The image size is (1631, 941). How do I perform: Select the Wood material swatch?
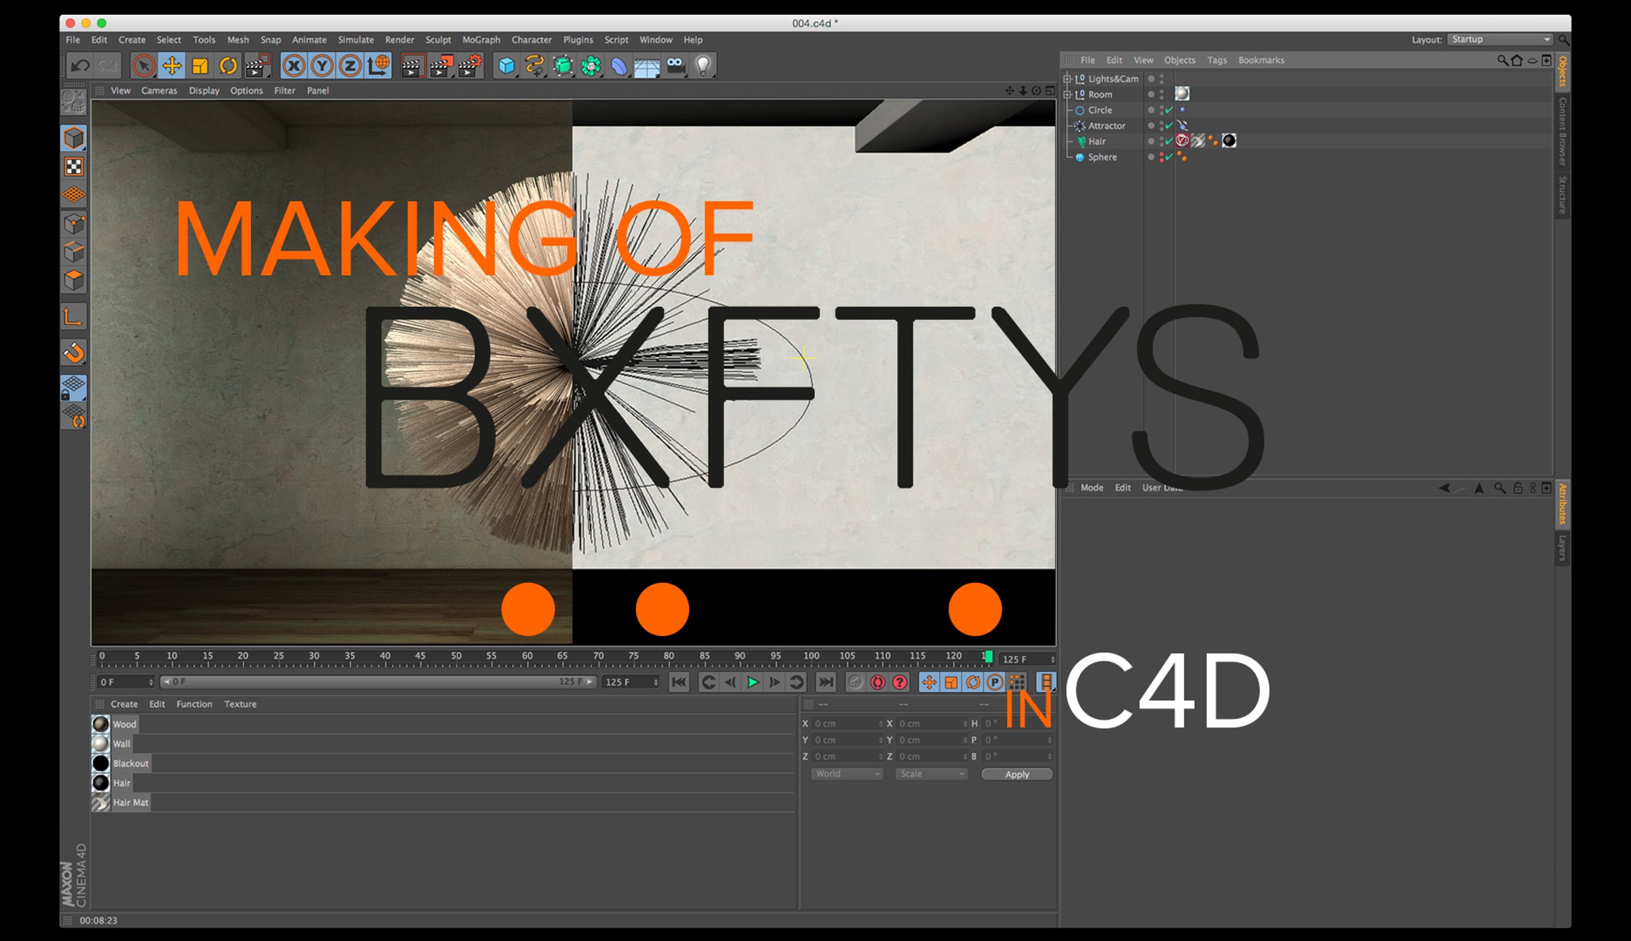pyautogui.click(x=101, y=724)
